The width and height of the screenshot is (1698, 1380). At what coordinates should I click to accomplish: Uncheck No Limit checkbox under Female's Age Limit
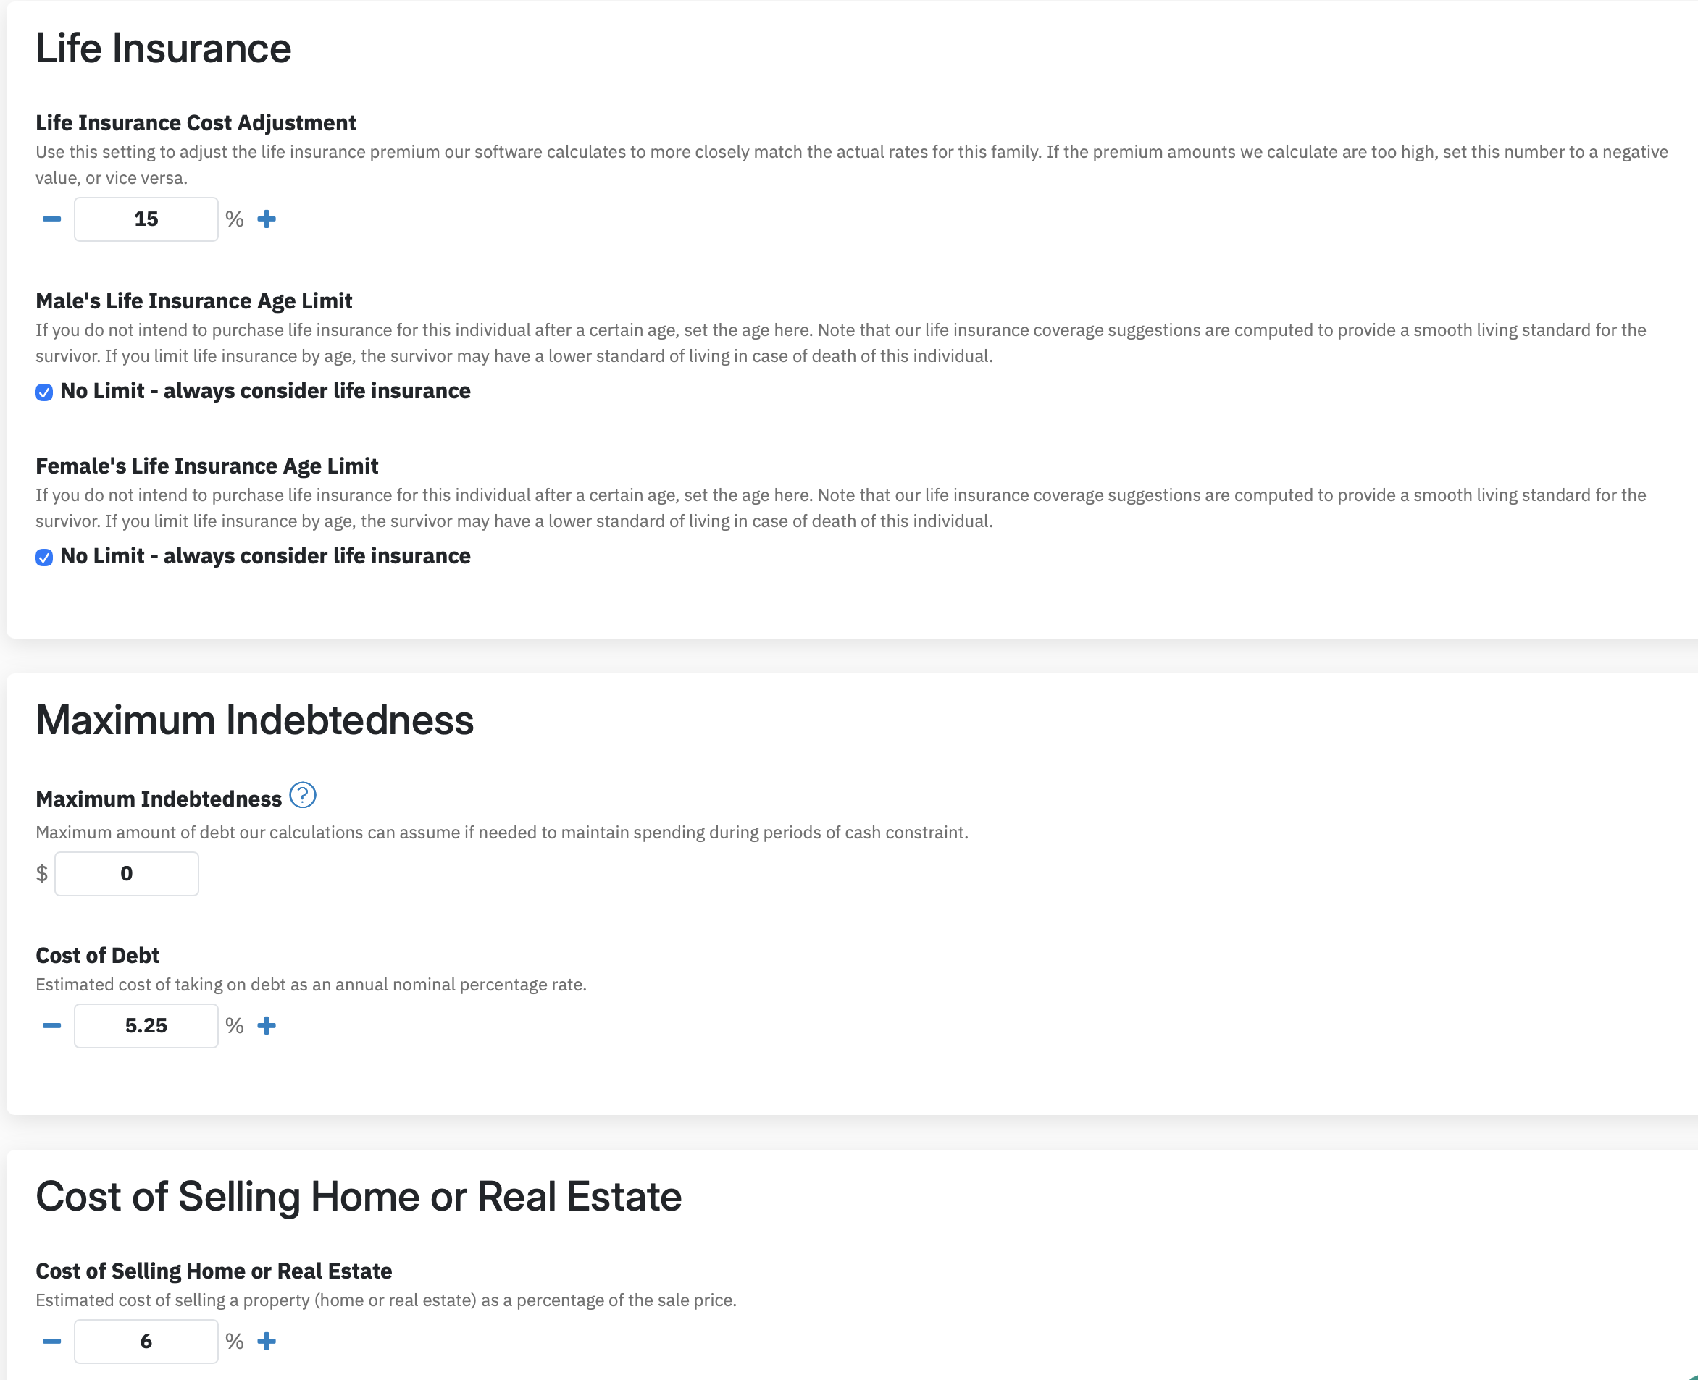(44, 558)
